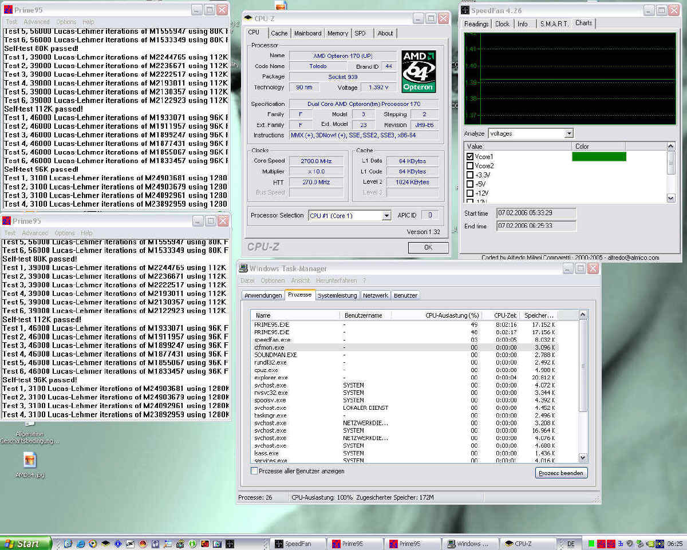Viewport: 687px width, 550px height.
Task: Click the CPU chip icon in quick launch
Action: (x=106, y=544)
